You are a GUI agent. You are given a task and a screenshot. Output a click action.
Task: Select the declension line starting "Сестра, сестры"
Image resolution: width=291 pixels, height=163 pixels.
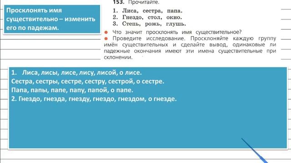88,81
